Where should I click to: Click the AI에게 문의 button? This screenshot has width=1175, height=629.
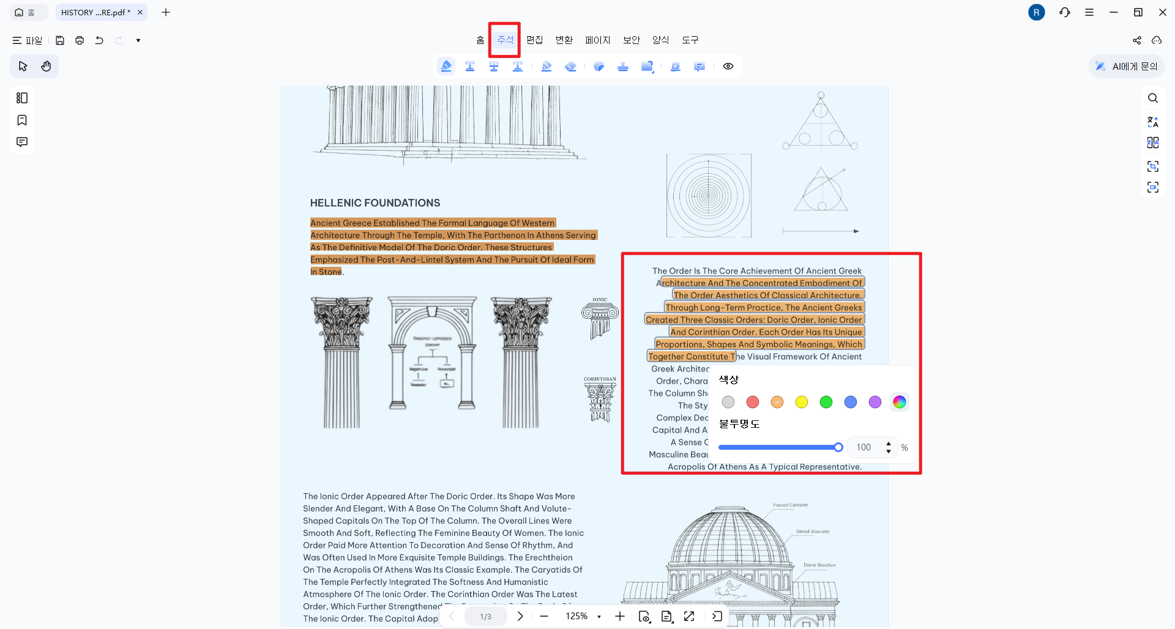(1127, 66)
